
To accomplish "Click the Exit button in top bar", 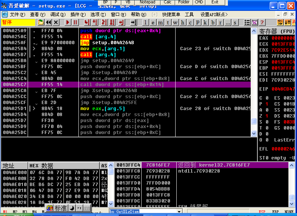I will 215,2.
